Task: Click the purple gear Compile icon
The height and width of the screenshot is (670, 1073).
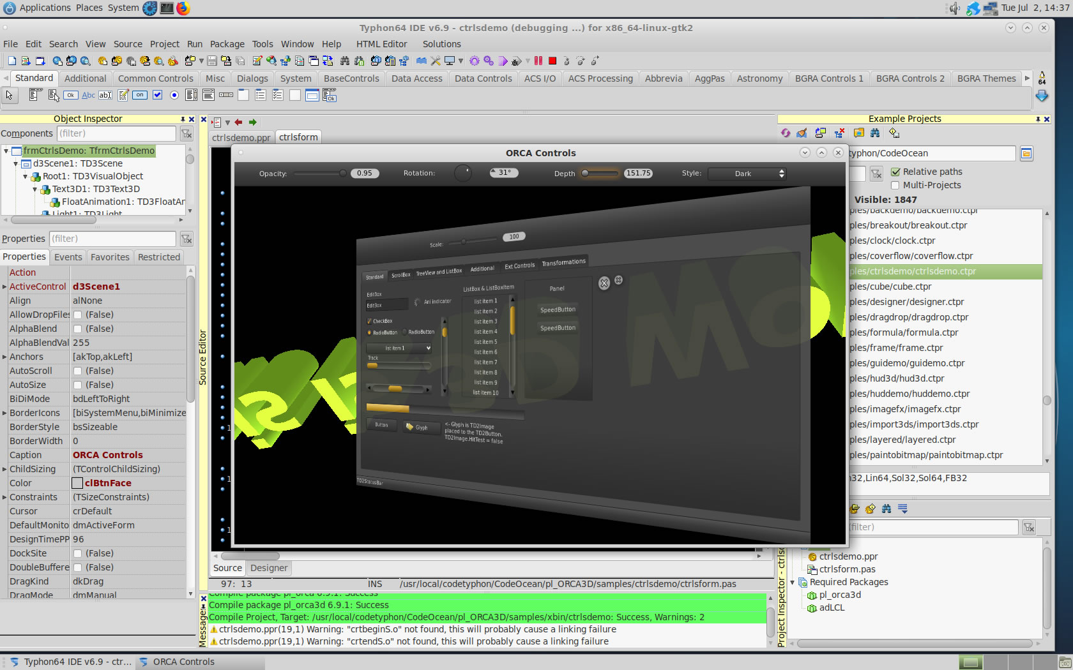Action: tap(474, 61)
